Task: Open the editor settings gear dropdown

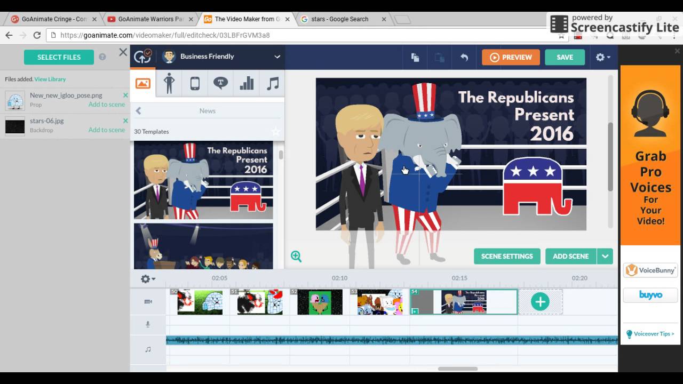Action: [603, 57]
